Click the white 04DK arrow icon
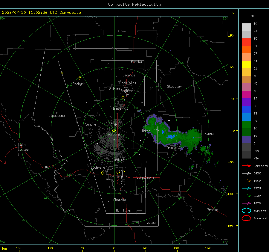The width and height of the screenshot is (269, 252). pos(246,173)
